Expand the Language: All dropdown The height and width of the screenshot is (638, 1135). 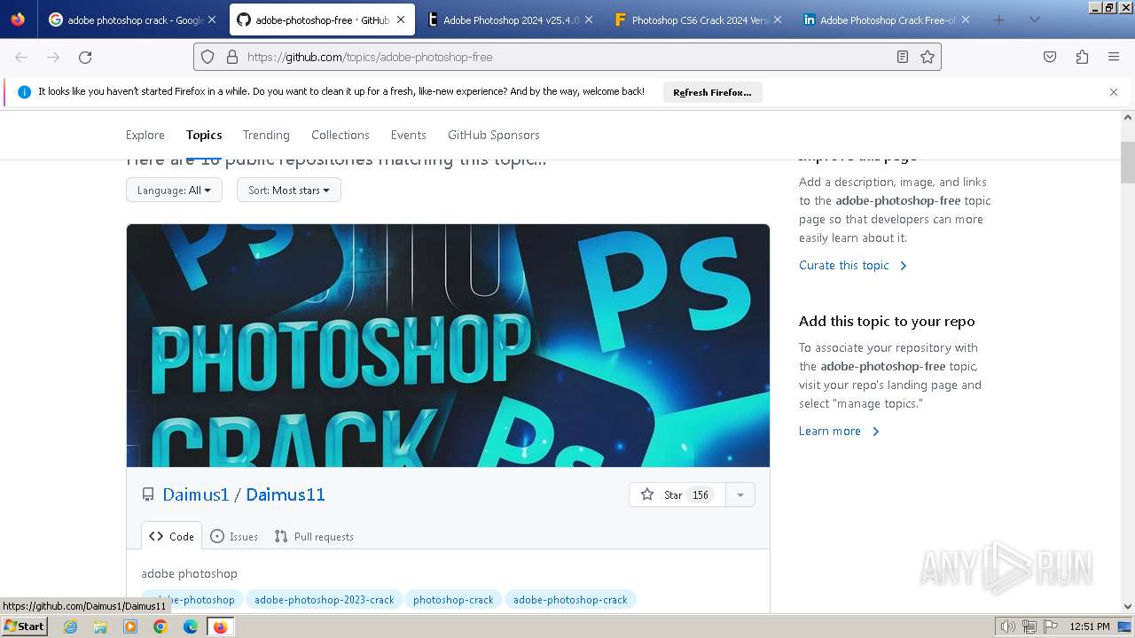[174, 190]
